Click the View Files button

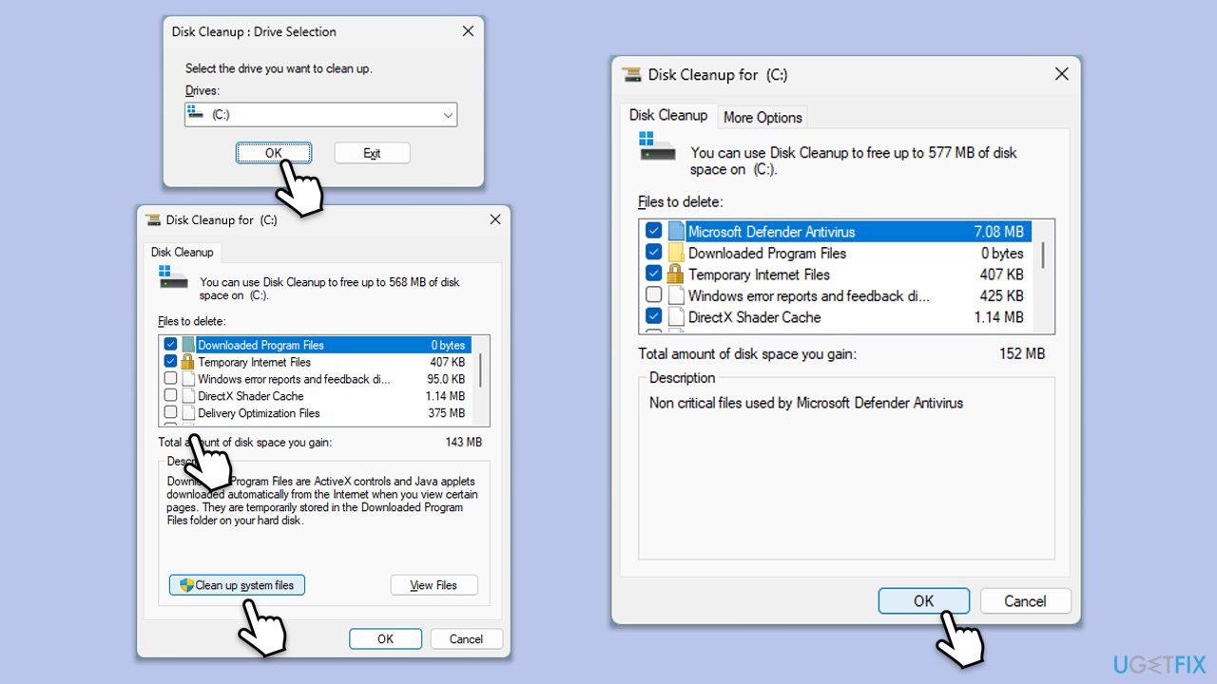pos(434,584)
